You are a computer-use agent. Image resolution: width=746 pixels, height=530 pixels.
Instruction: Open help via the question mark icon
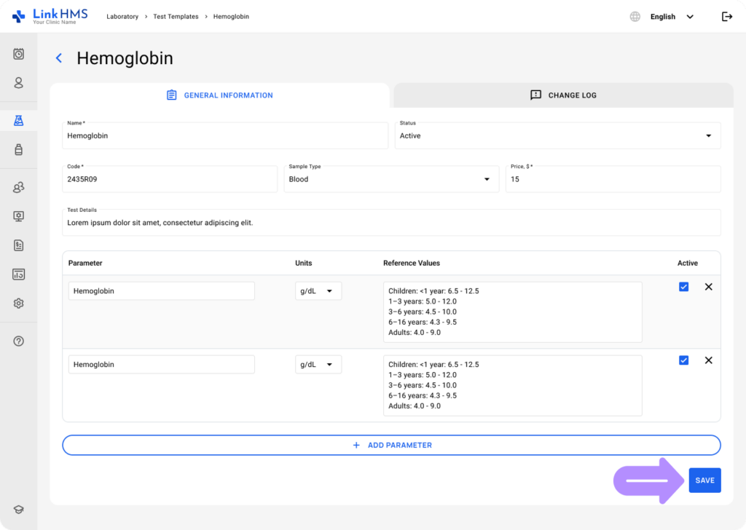18,341
